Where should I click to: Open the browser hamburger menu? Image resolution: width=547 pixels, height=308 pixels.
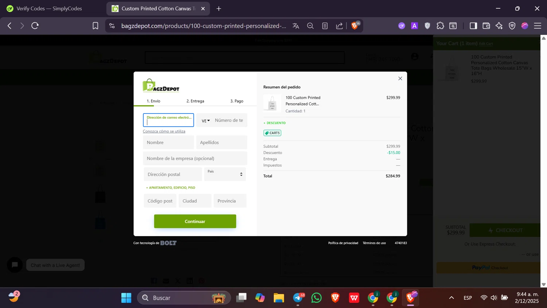click(x=538, y=26)
